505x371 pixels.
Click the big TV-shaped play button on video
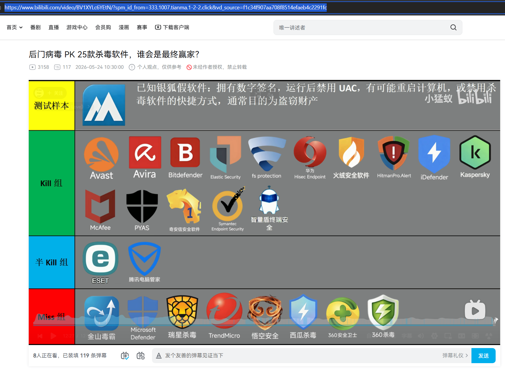coord(475,310)
